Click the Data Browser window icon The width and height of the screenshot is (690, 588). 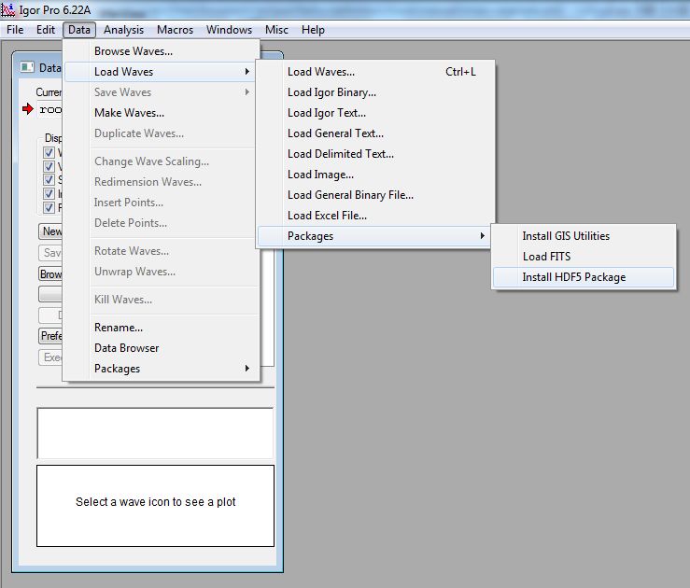[x=27, y=67]
